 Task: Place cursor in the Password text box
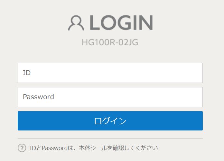point(110,97)
